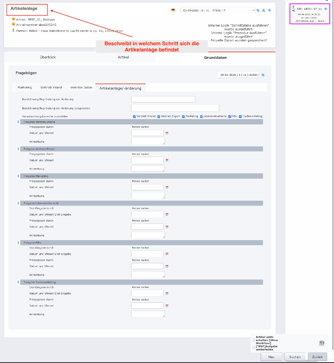334x363 pixels.
Task: Uncheck the Trademarketing checkbox
Action: pyautogui.click(x=241, y=116)
